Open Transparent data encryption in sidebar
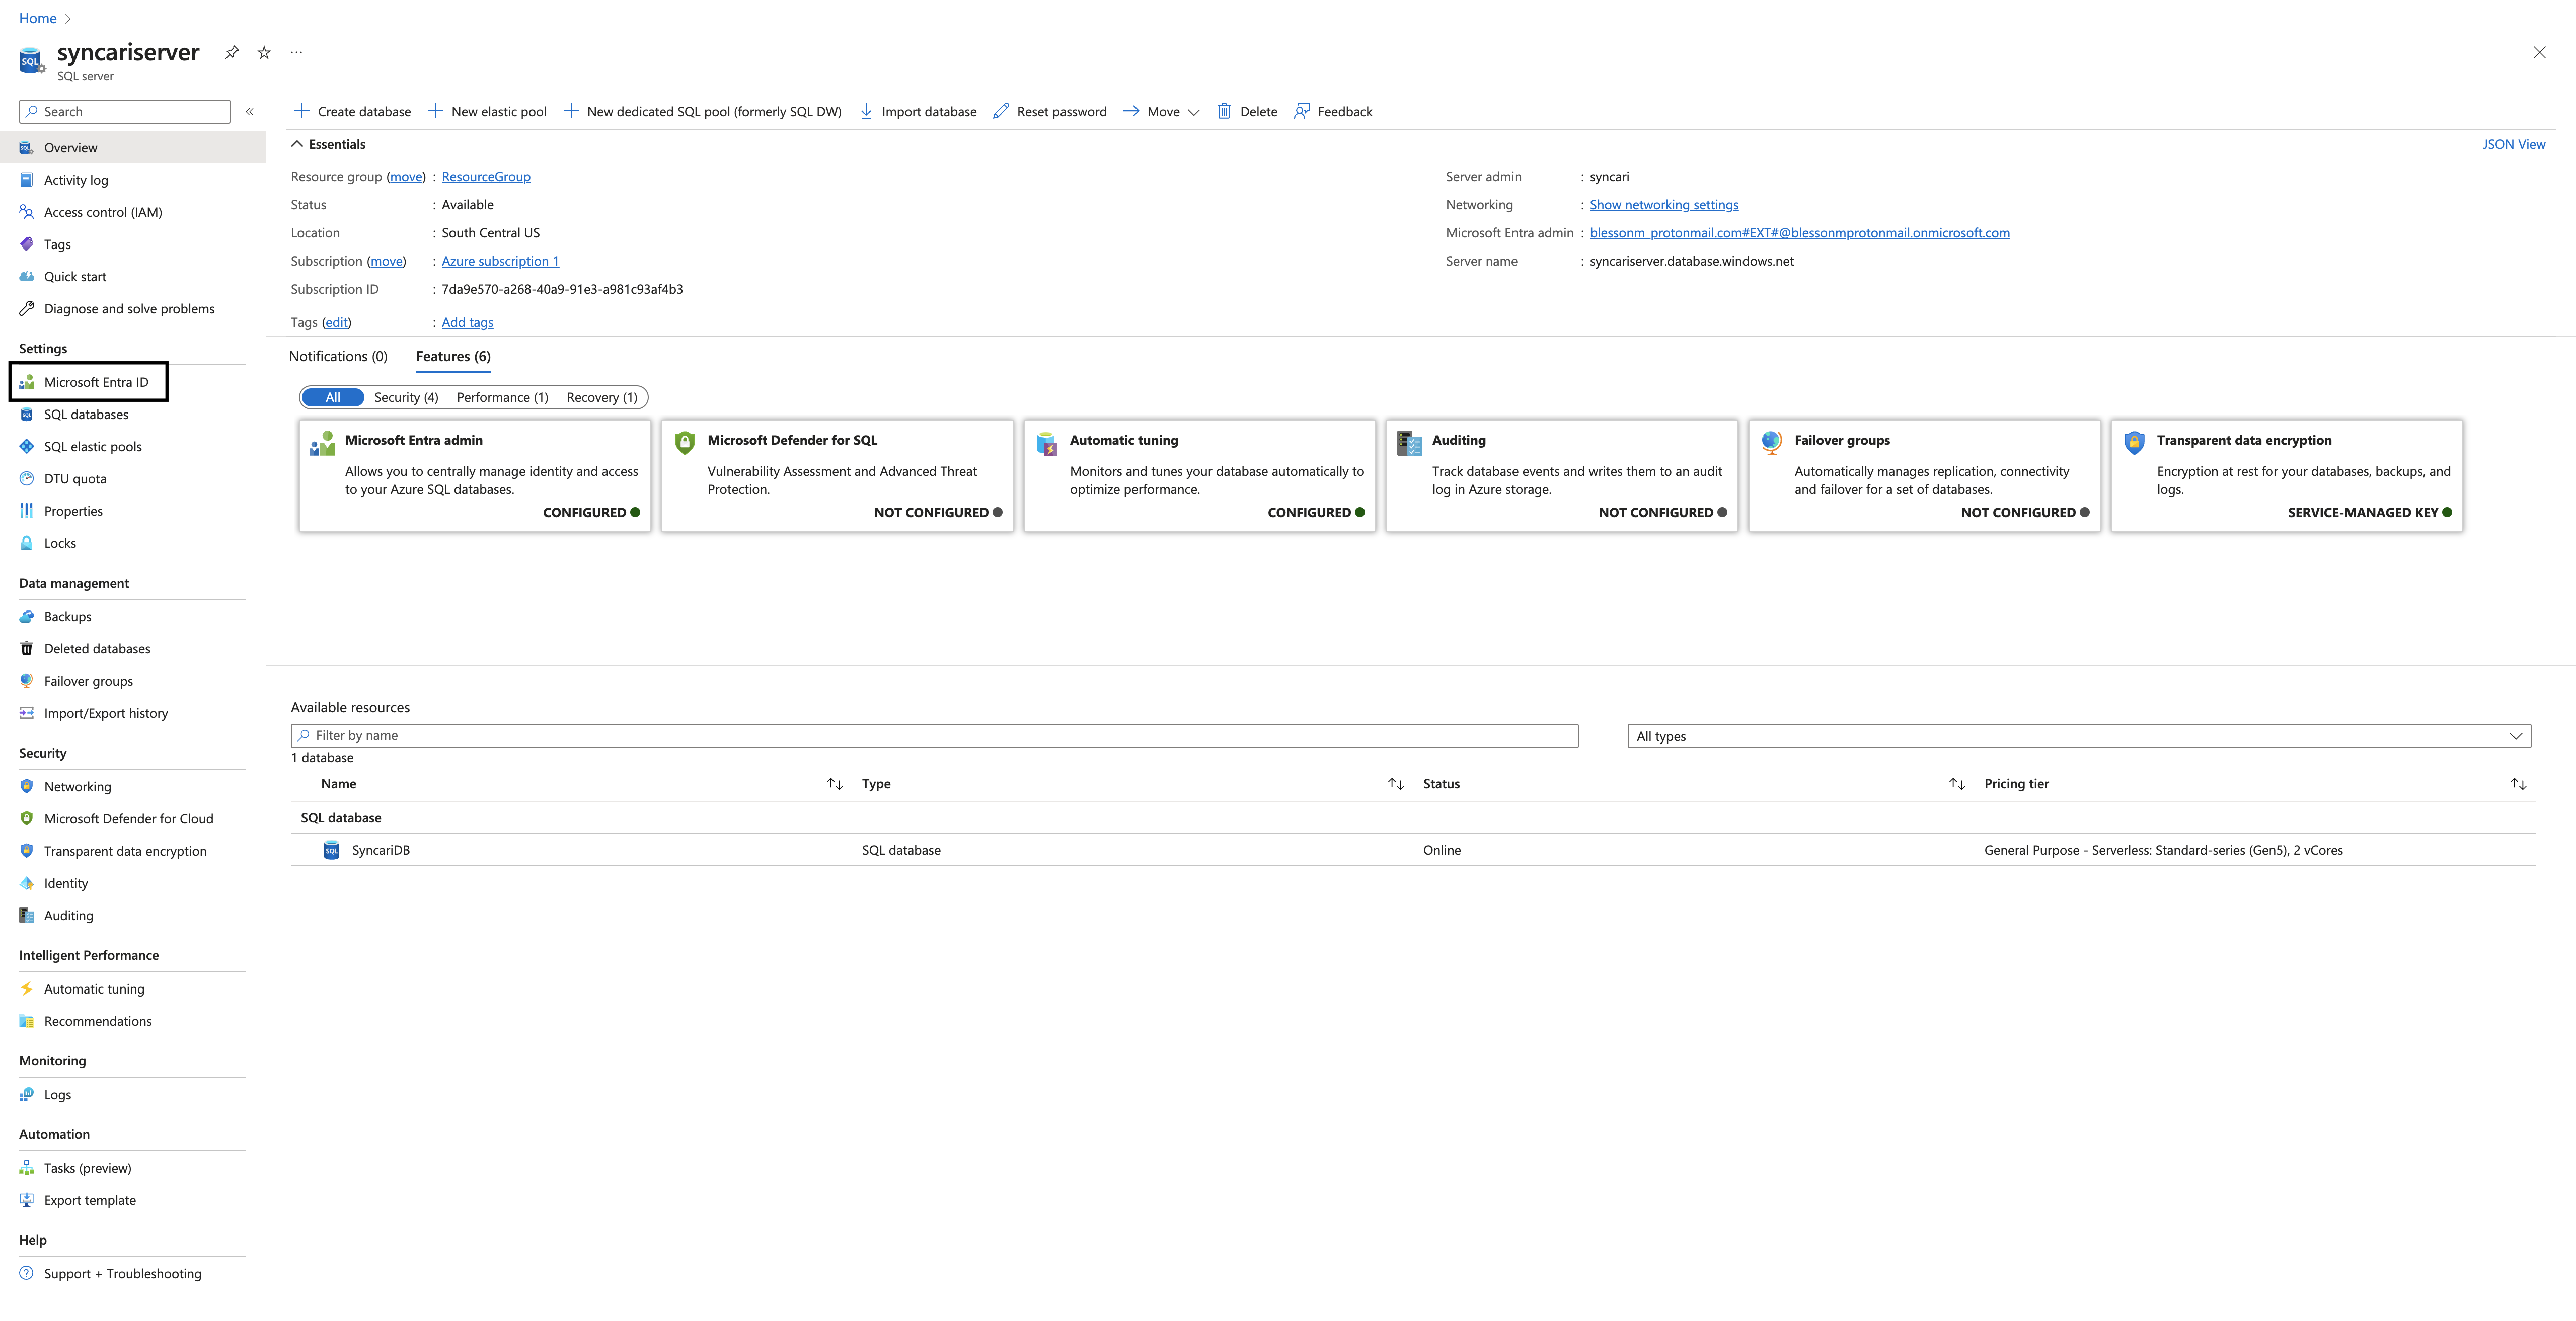The width and height of the screenshot is (2576, 1321). click(x=125, y=851)
